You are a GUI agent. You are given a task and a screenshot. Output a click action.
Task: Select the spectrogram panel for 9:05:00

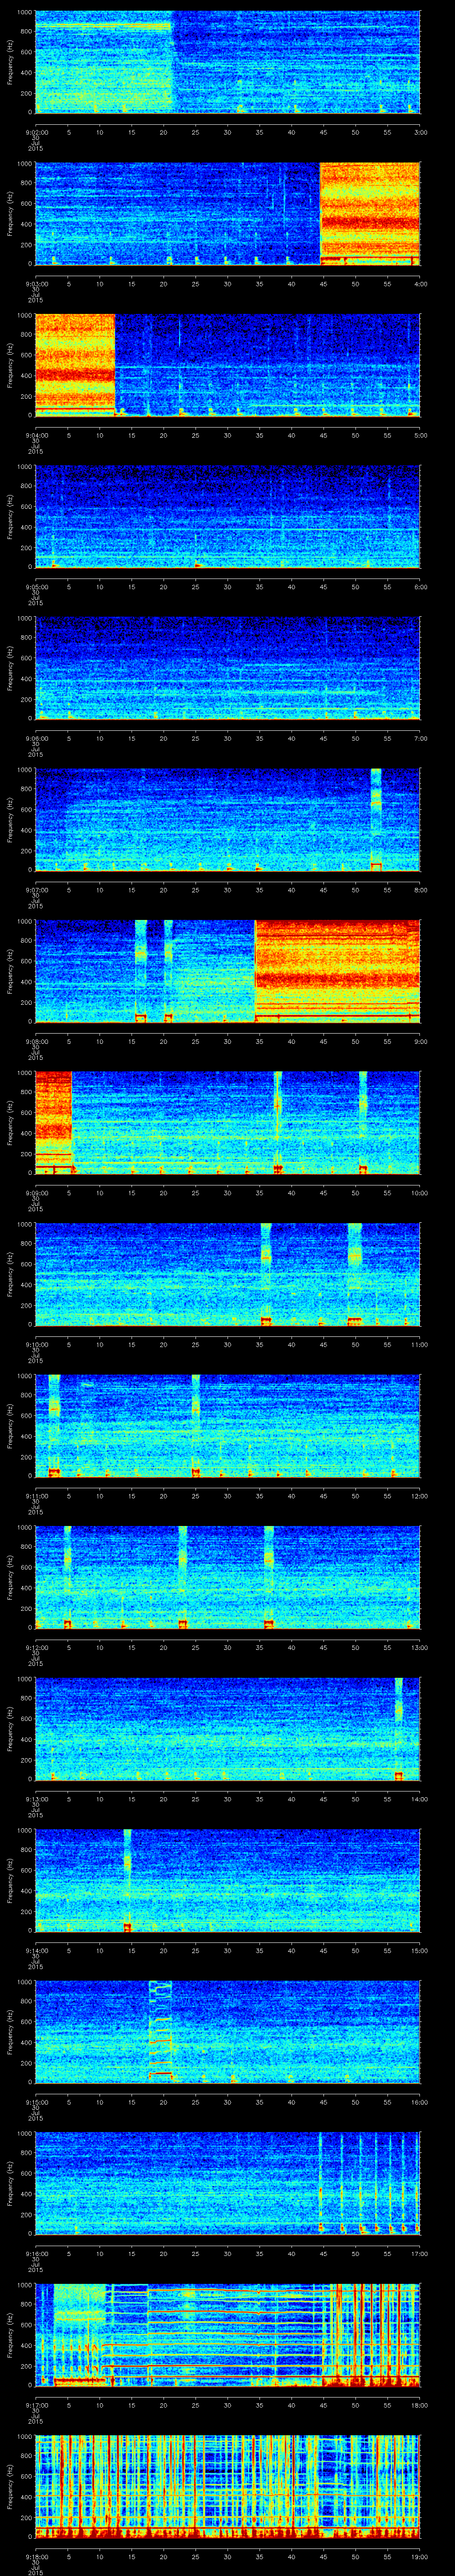(228, 517)
